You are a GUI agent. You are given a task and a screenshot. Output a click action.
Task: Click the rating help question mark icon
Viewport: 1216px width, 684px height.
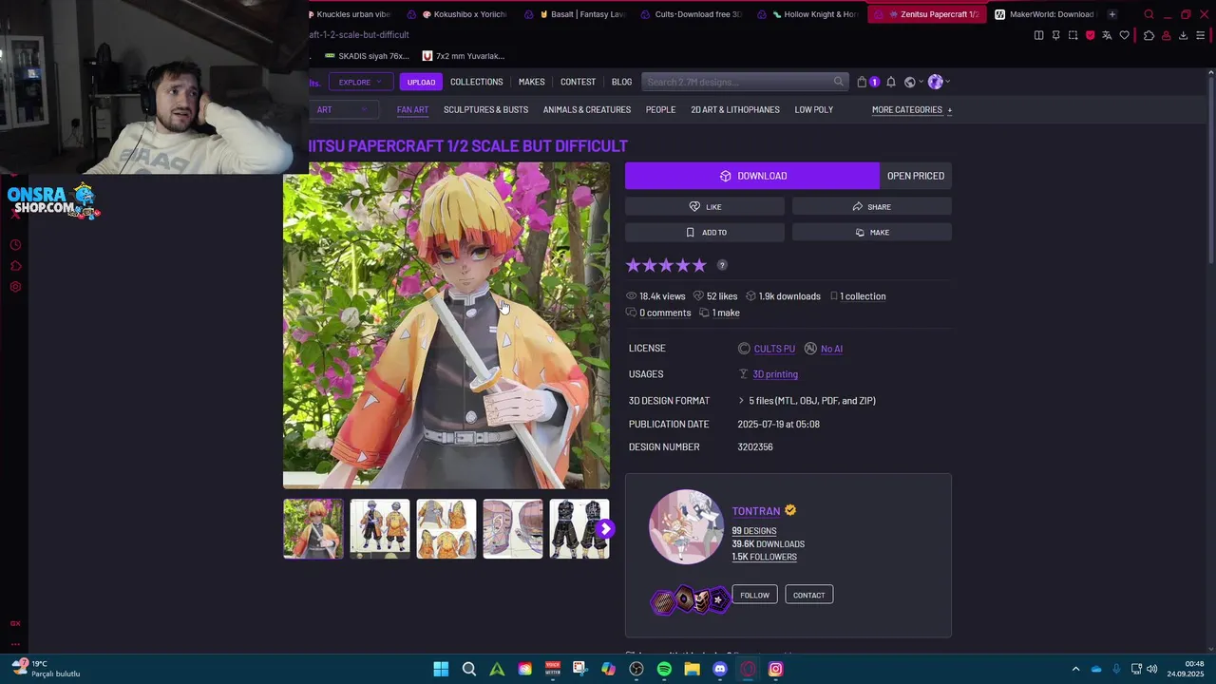(x=722, y=265)
